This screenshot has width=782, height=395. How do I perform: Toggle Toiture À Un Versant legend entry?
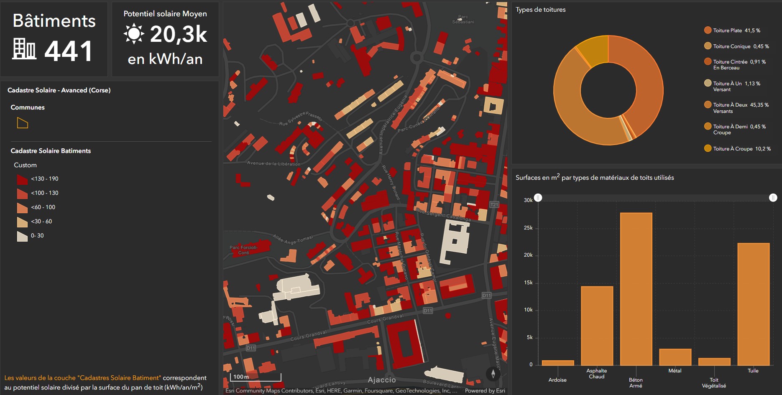[x=736, y=86]
